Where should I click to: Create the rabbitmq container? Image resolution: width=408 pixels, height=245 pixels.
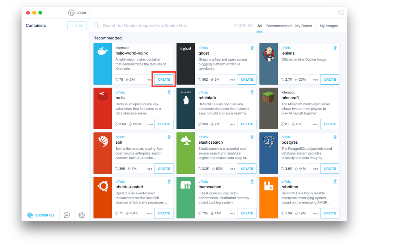330,213
